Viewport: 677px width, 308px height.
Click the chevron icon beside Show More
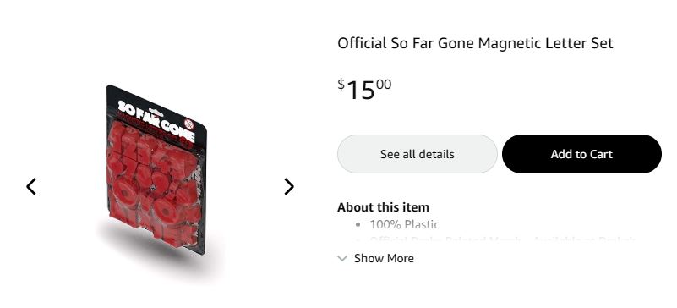click(x=342, y=258)
